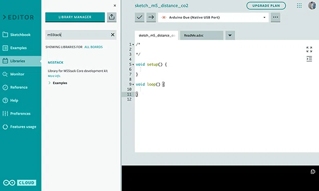The image size is (319, 191).
Task: Open the three-dot sketch options menu
Action: (x=275, y=17)
